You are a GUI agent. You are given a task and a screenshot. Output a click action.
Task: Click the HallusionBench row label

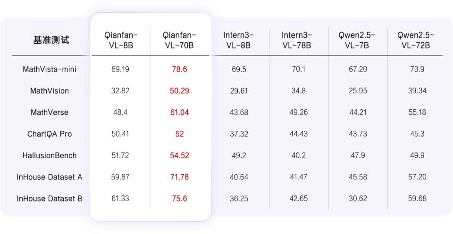[x=50, y=155]
